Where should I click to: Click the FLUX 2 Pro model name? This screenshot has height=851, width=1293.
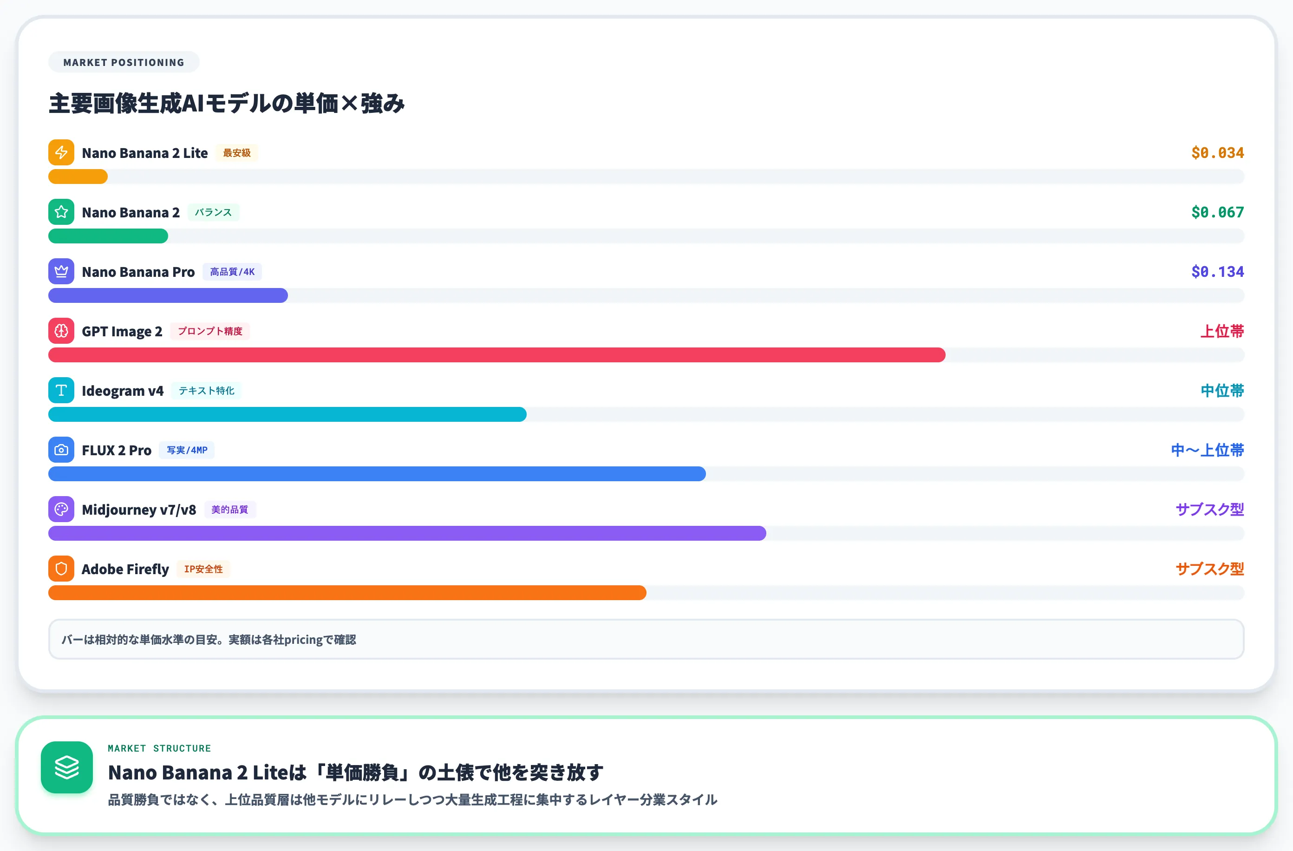click(x=117, y=451)
